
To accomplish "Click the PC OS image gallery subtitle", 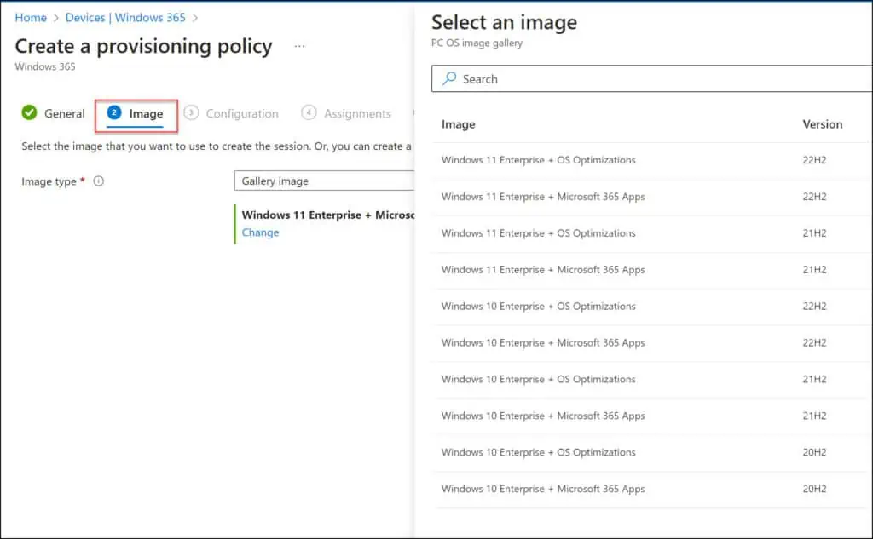I will 477,43.
